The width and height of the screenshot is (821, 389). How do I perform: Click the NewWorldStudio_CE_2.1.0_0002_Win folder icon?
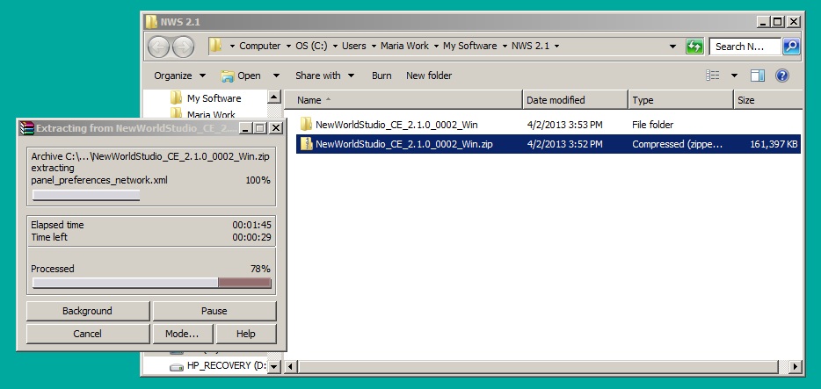click(x=306, y=125)
